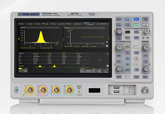This screenshot has height=114, width=165.
Task: Click the Universal knob
Action: coord(119,31)
